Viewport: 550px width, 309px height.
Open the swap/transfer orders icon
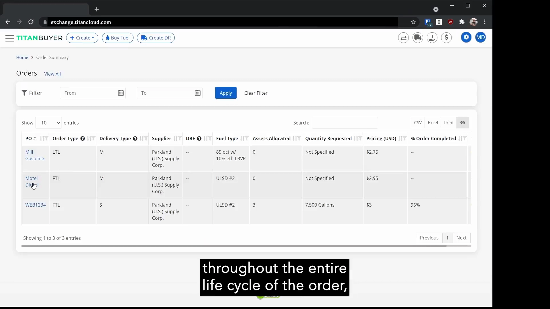click(404, 37)
